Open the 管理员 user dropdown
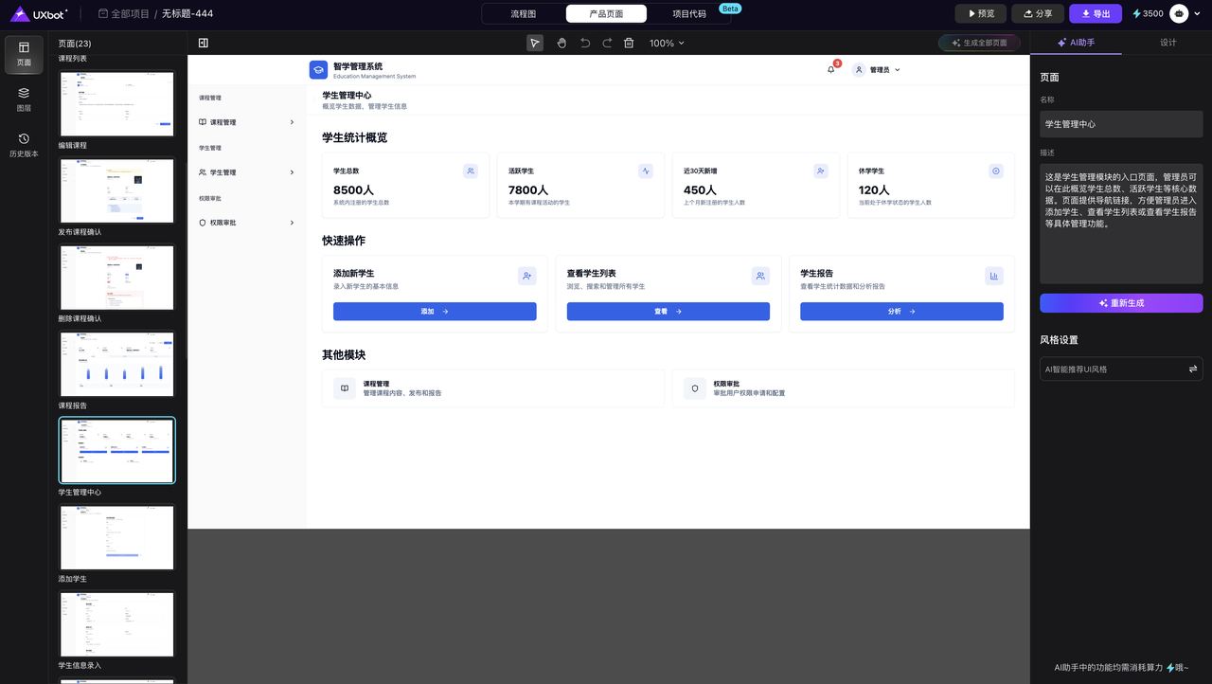This screenshot has width=1212, height=684. click(x=876, y=69)
